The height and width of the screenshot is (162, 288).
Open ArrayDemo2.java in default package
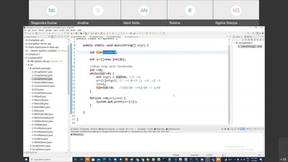43,75
